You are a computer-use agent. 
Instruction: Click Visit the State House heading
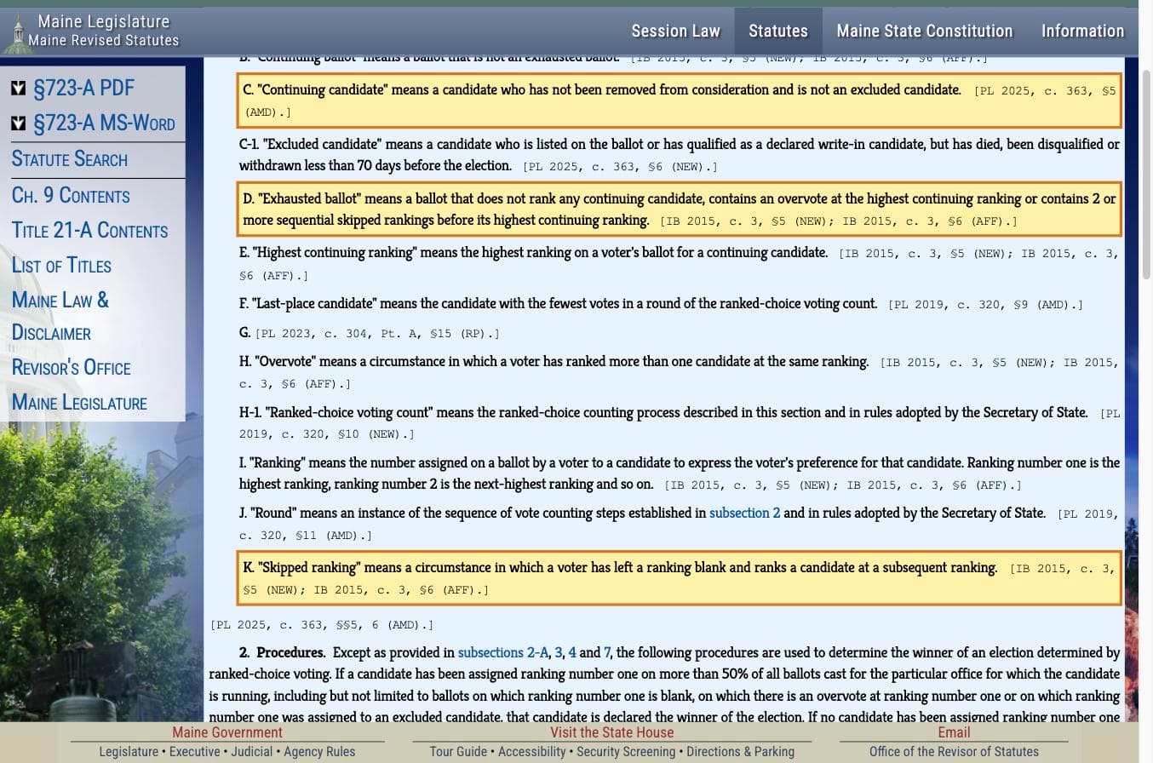[611, 732]
